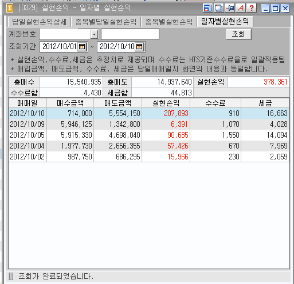Click the screen layout icon in title bar

(207, 8)
